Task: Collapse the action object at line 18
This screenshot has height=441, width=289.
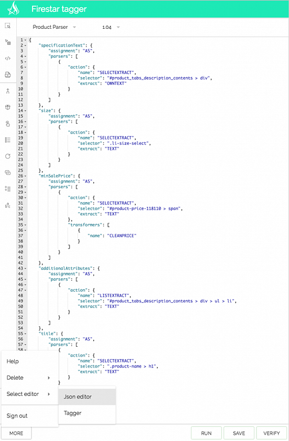Action: tap(26, 132)
